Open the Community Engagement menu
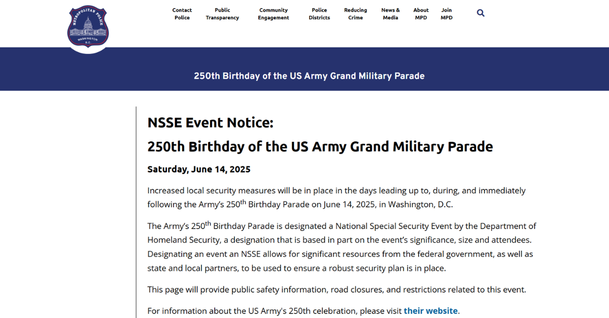 click(x=274, y=14)
